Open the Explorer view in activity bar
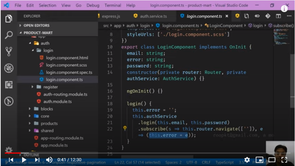This screenshot has width=295, height=166. pos(9,19)
